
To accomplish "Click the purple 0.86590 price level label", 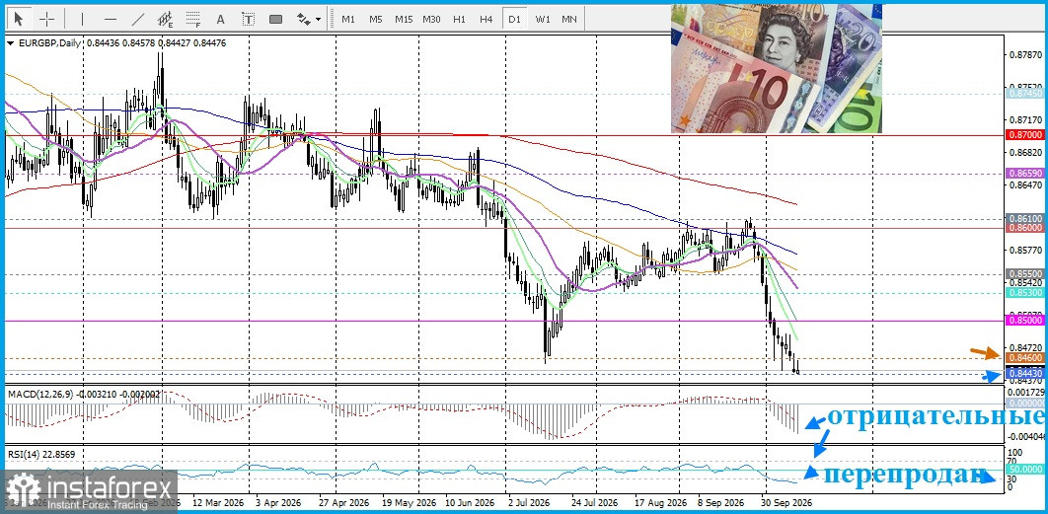I will point(1026,173).
